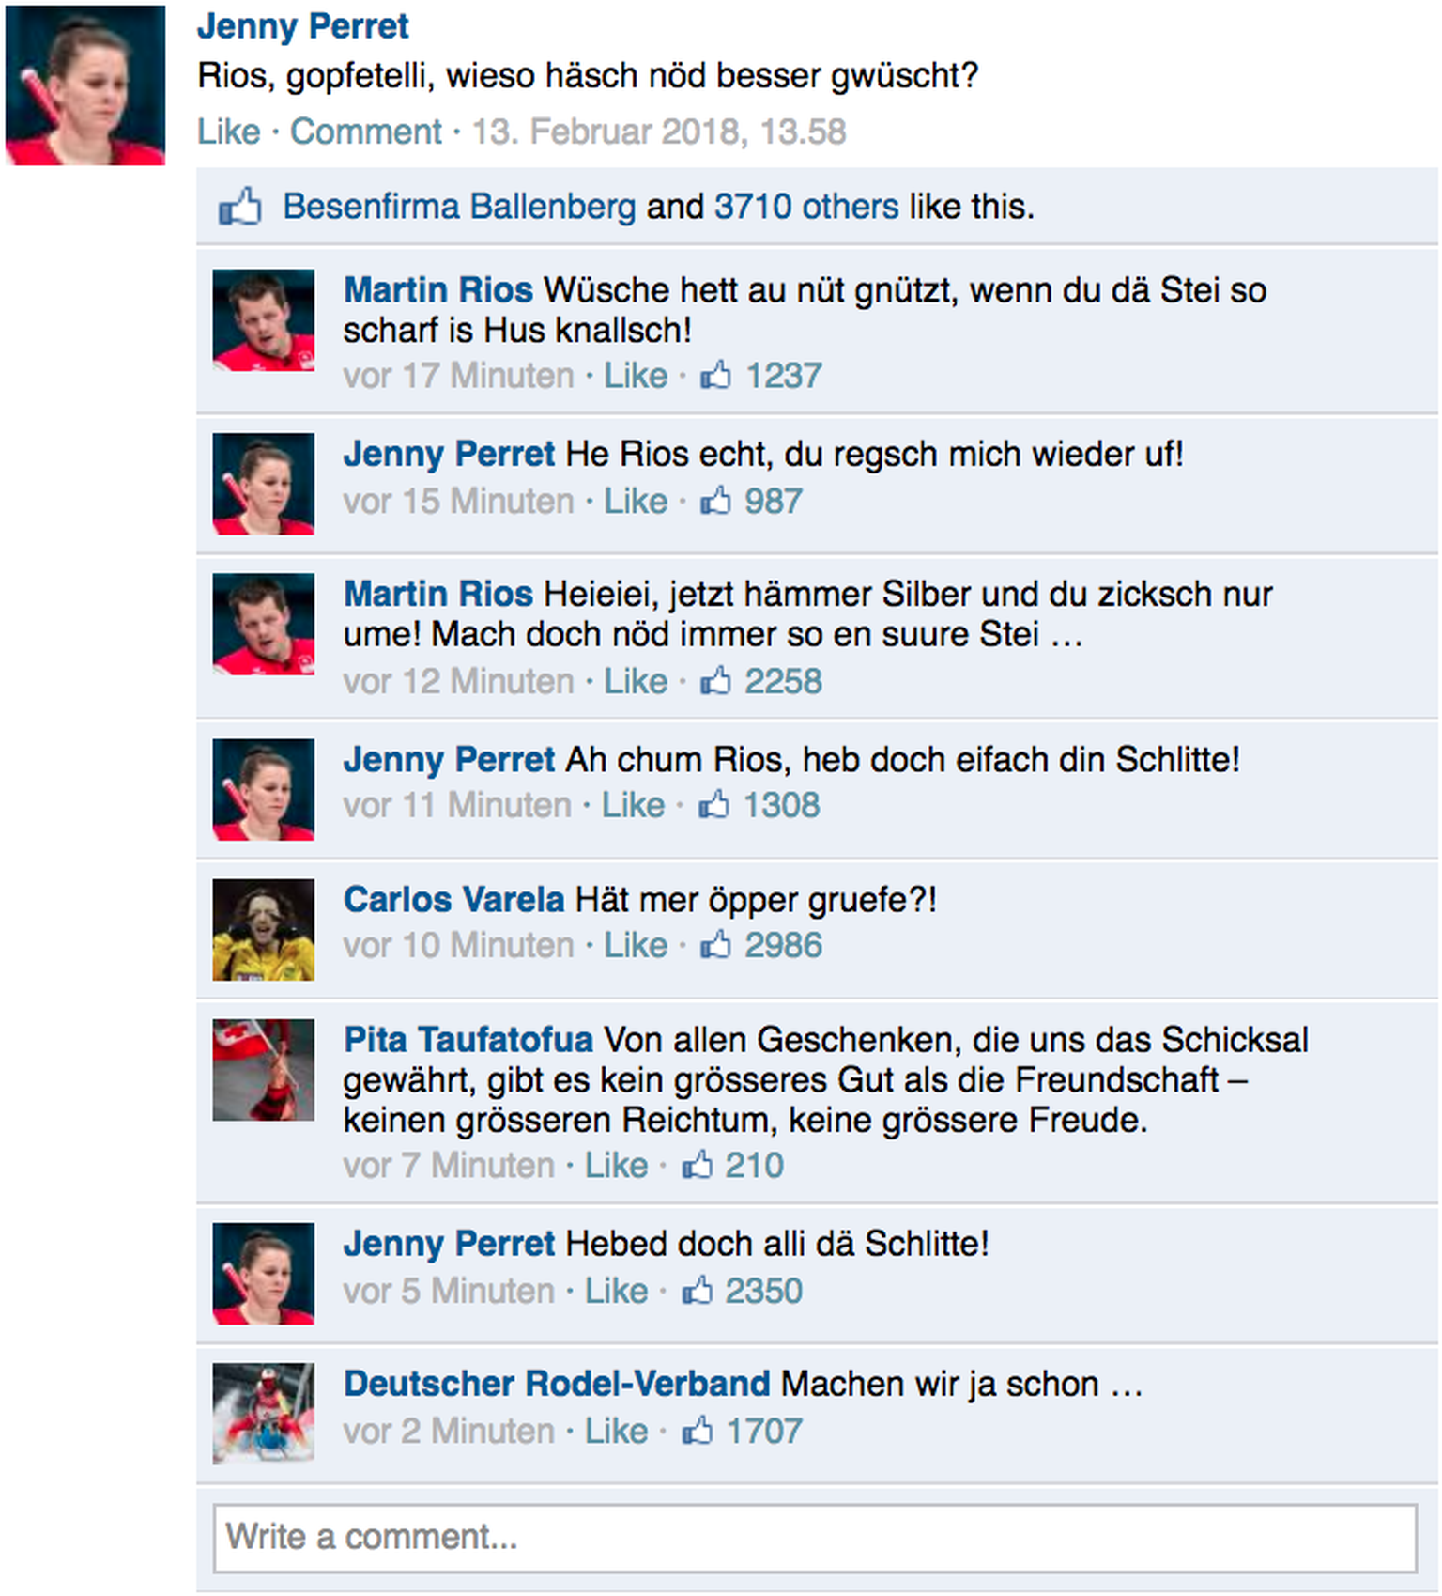Click thumbs-up icon showing 987 likes

(x=715, y=501)
